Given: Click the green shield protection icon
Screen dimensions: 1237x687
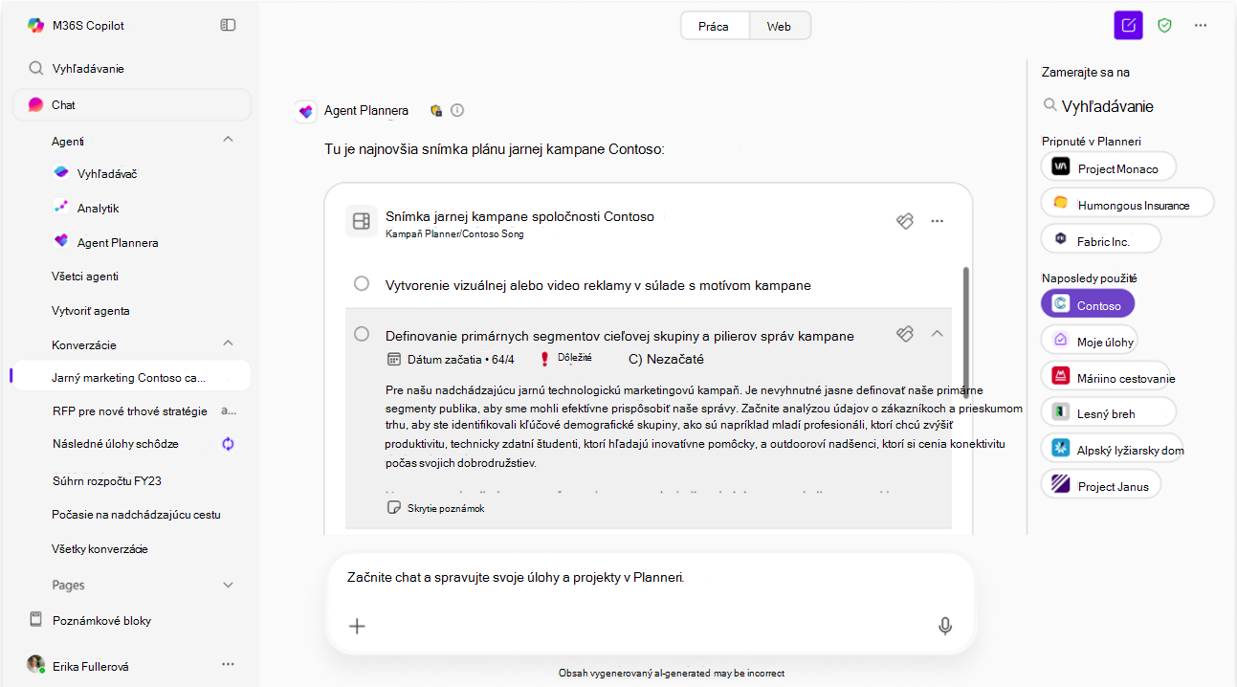Looking at the screenshot, I should pos(1164,26).
